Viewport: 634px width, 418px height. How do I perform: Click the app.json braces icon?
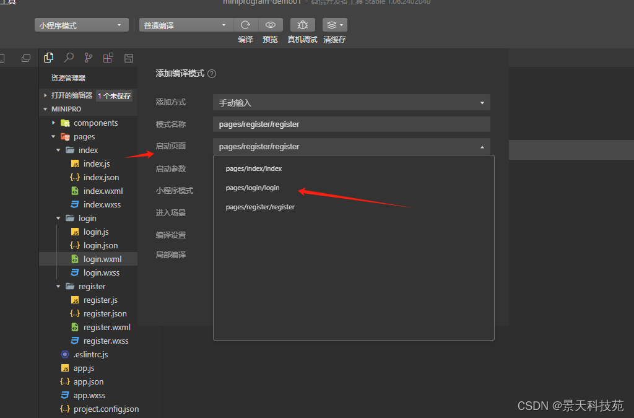click(x=64, y=381)
